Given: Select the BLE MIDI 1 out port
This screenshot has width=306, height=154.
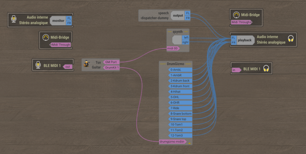Looking at the screenshot, I should click(68, 67).
